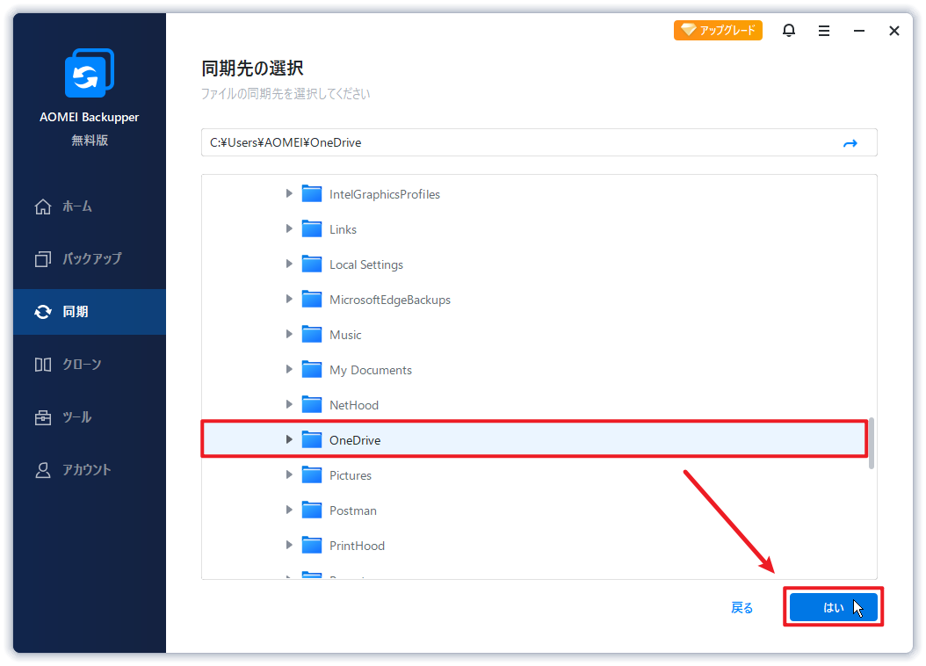Image resolution: width=926 pixels, height=666 pixels.
Task: Select the "Local Settings" folder name
Action: (366, 265)
